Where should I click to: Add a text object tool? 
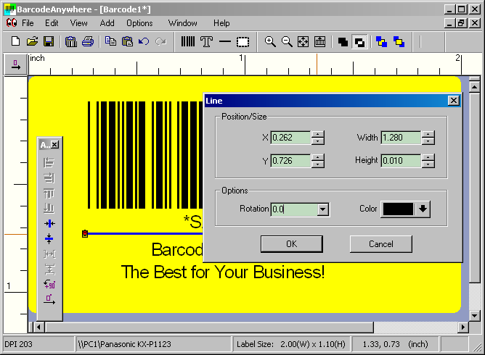(x=206, y=41)
